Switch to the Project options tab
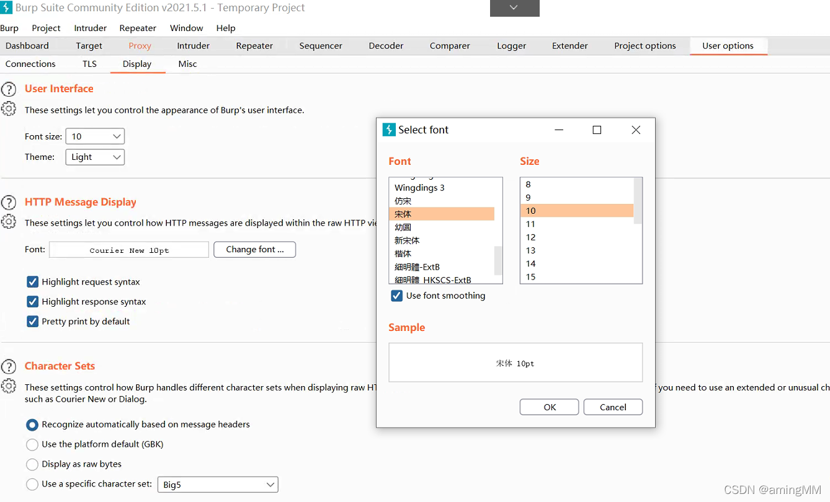Viewport: 830px width, 502px height. tap(645, 46)
